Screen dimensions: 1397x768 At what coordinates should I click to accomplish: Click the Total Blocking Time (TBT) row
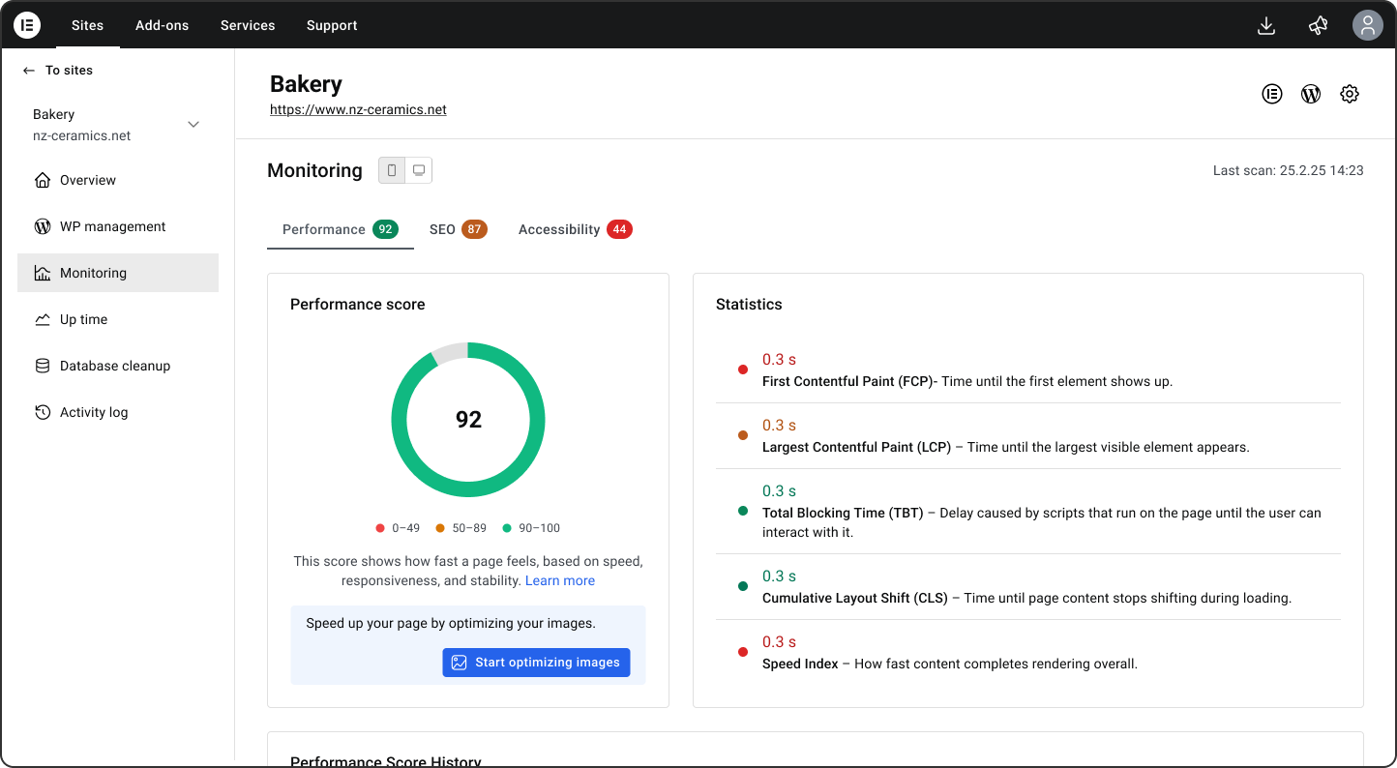(1028, 512)
